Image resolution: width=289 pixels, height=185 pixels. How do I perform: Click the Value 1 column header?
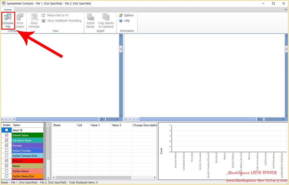[100, 125]
